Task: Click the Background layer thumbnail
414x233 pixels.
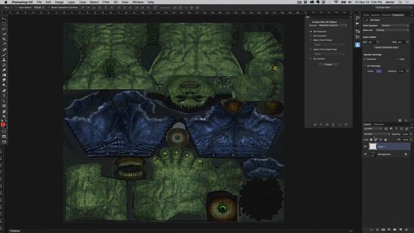Action: tap(373, 154)
